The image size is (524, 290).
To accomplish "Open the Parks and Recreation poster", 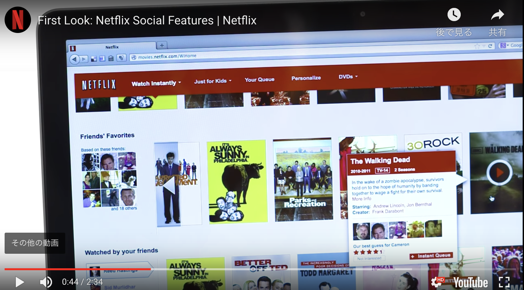I will [303, 179].
